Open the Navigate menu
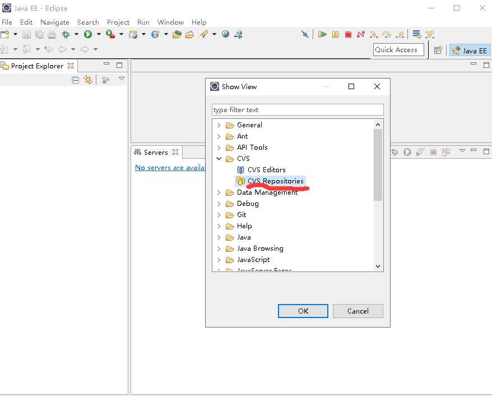492x396 pixels. click(x=54, y=22)
